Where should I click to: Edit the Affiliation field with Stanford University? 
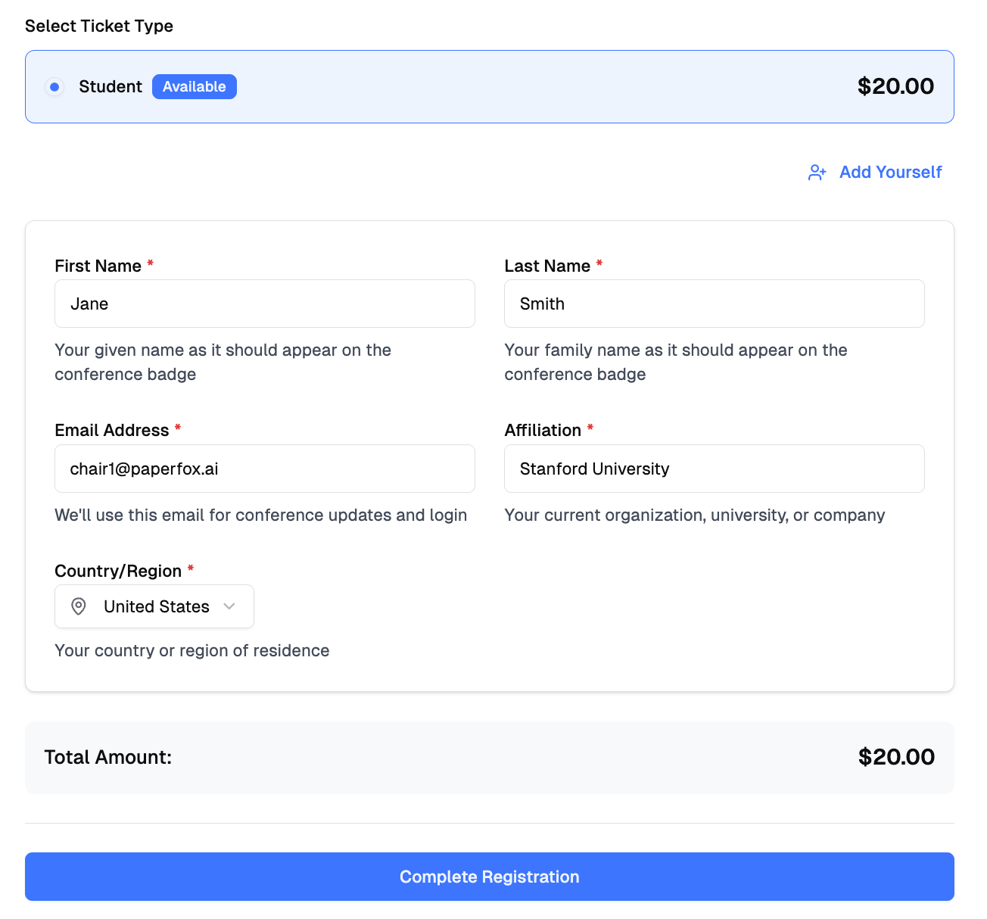click(714, 469)
